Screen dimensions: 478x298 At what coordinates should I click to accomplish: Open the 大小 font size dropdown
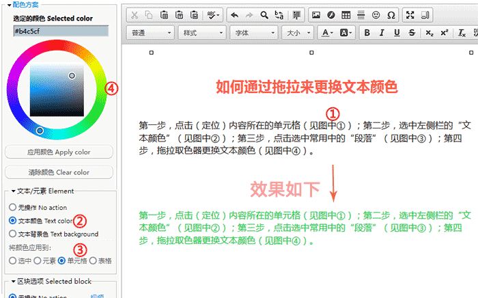tap(298, 33)
